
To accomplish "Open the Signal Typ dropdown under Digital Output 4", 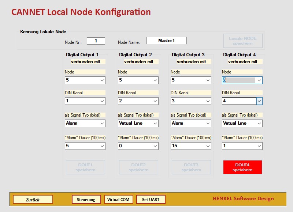I will [242, 123].
